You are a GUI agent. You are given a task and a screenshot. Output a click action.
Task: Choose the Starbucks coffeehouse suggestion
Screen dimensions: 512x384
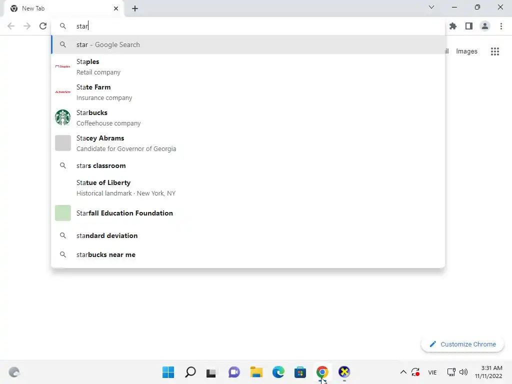(248, 117)
